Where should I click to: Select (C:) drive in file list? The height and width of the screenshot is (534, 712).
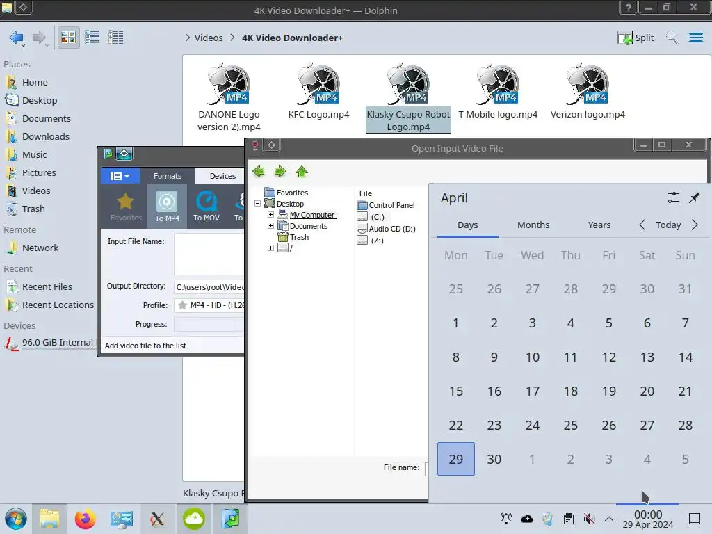coord(371,217)
